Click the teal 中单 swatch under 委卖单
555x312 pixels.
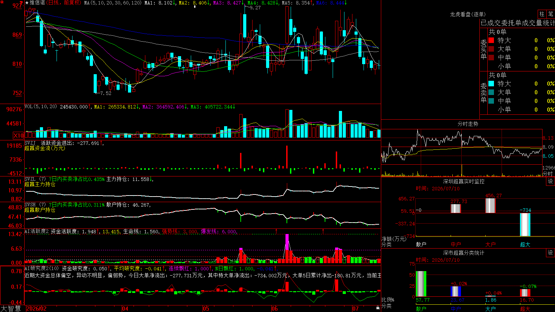click(491, 101)
